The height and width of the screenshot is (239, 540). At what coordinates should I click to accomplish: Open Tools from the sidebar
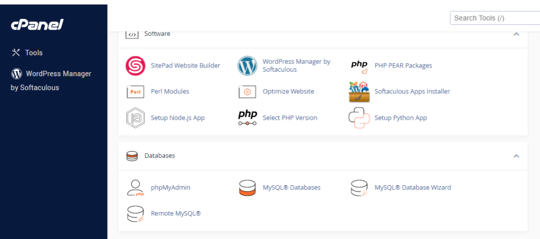pyautogui.click(x=34, y=53)
